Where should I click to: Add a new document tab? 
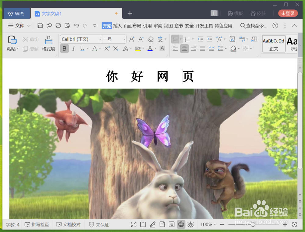pos(130,13)
